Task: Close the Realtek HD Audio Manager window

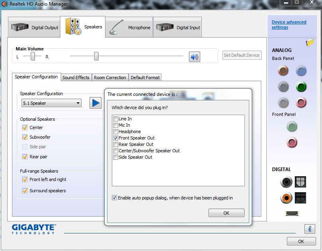Action: point(312,2)
